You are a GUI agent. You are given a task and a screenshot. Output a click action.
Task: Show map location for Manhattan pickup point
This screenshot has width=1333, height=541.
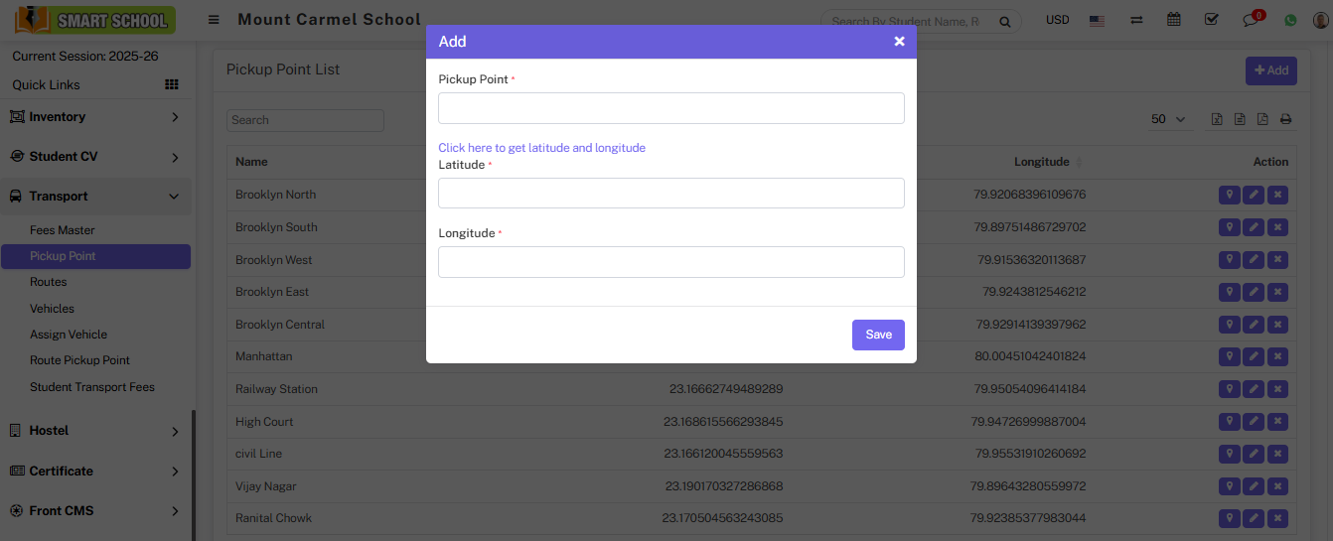(1229, 356)
